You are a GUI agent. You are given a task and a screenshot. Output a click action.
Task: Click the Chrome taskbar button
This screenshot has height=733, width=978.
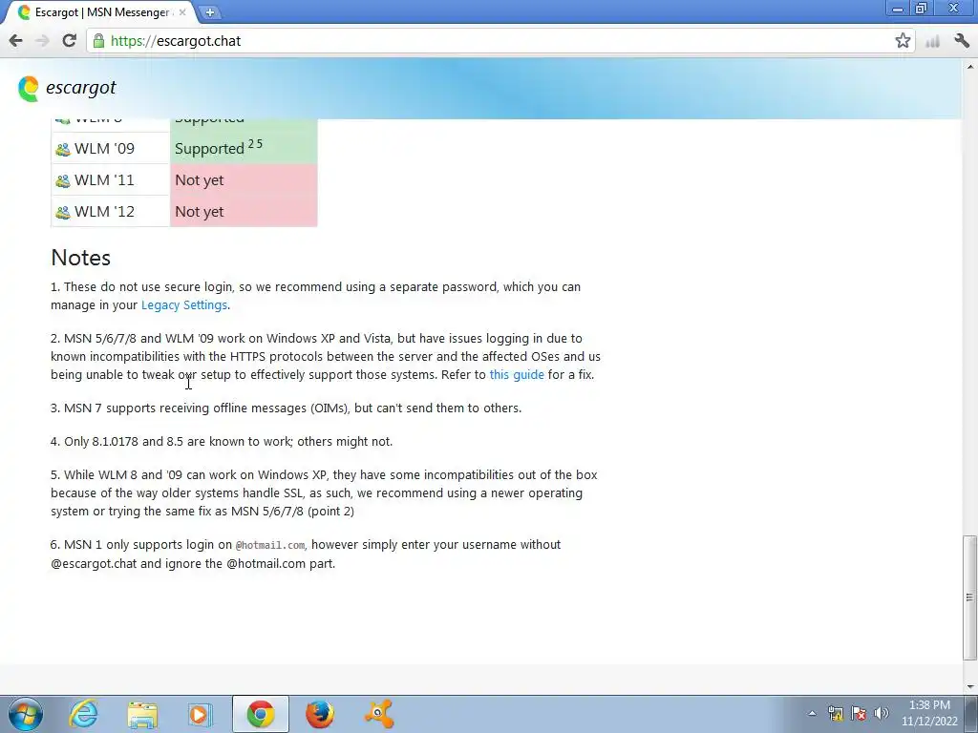point(260,714)
